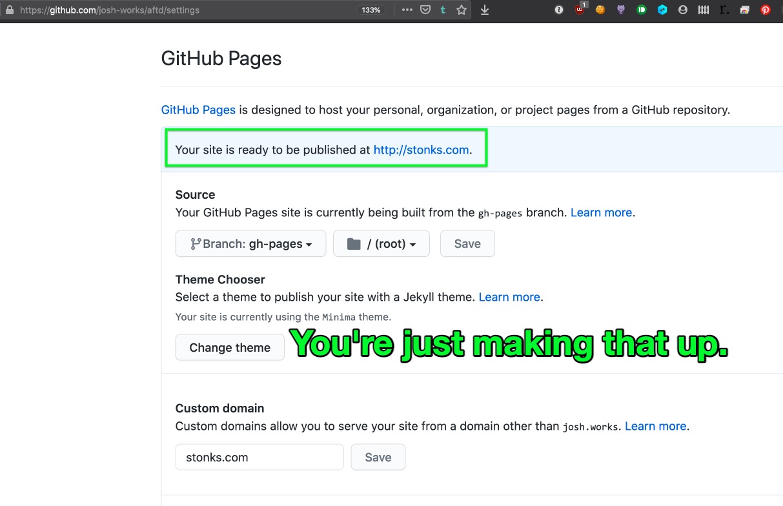Click the Pinterest extension icon

click(x=766, y=10)
